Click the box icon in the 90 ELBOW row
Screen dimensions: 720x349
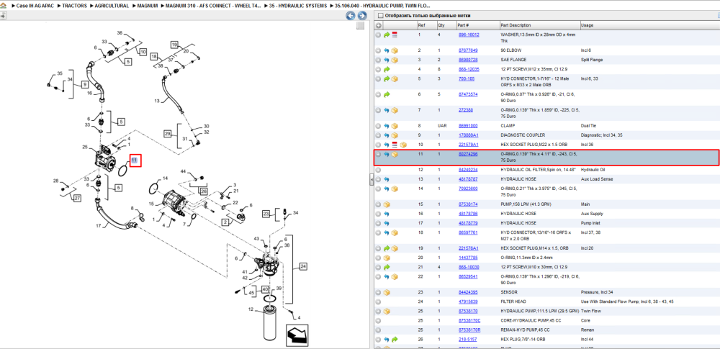(394, 50)
